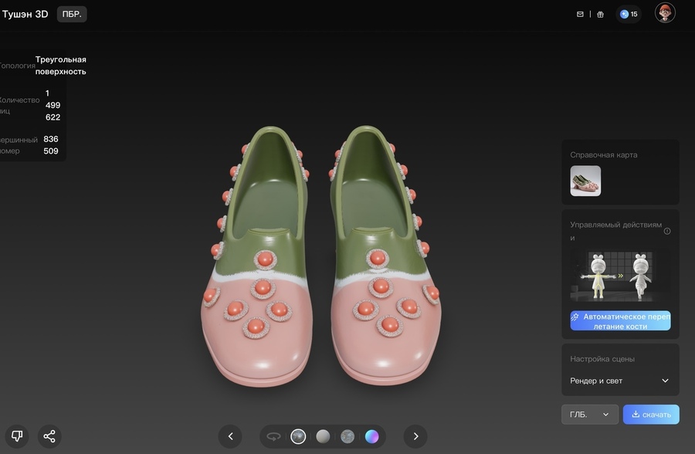
Task: Open the ГЛБ. format dropdown
Action: (589, 415)
